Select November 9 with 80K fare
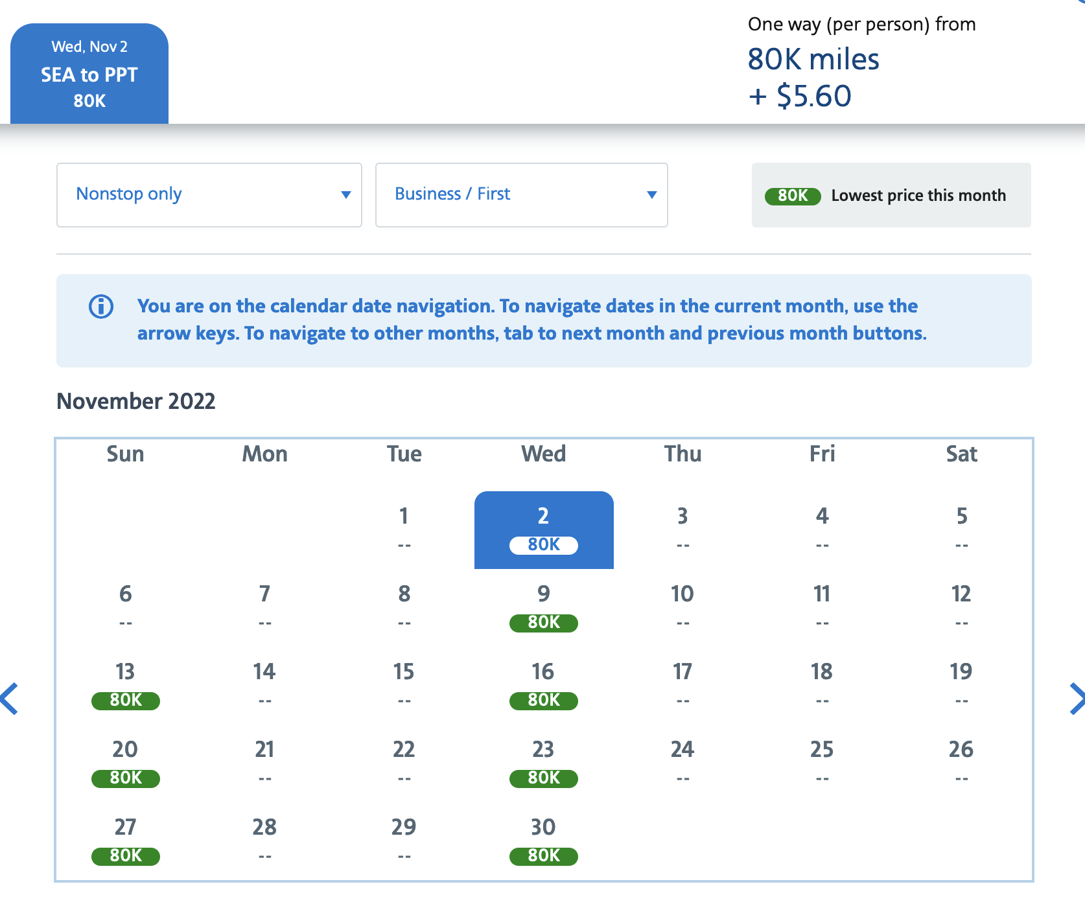The width and height of the screenshot is (1085, 906). [x=543, y=607]
